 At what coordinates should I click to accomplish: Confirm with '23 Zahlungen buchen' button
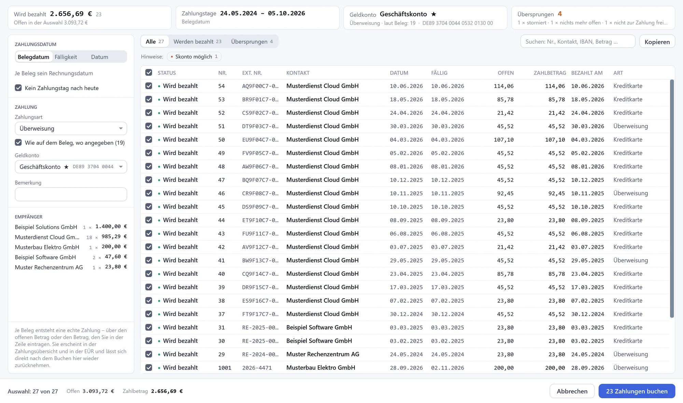tap(637, 391)
